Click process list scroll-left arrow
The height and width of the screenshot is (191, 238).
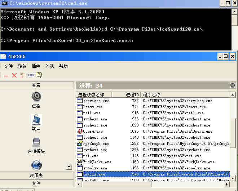[x=79, y=184]
